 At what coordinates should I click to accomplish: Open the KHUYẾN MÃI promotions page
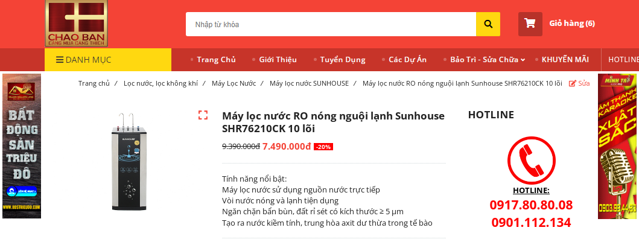coord(565,60)
